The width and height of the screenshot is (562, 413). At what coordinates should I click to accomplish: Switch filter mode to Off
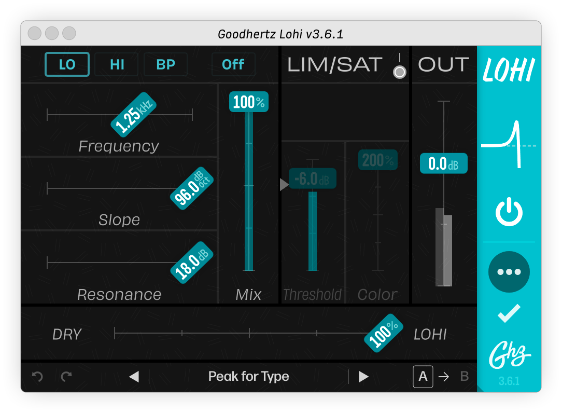[233, 64]
